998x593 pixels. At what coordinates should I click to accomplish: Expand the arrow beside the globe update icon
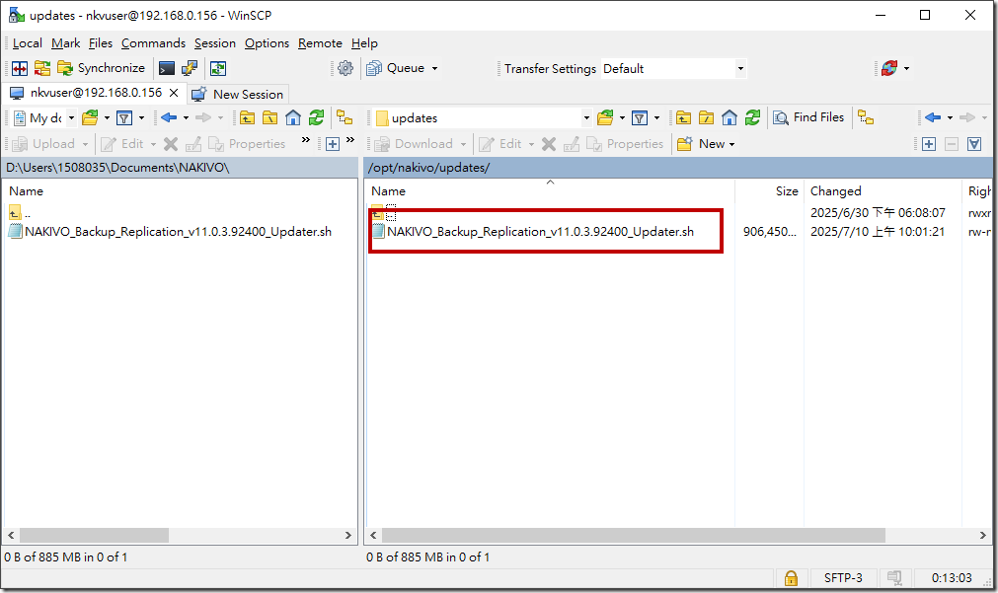coord(906,69)
